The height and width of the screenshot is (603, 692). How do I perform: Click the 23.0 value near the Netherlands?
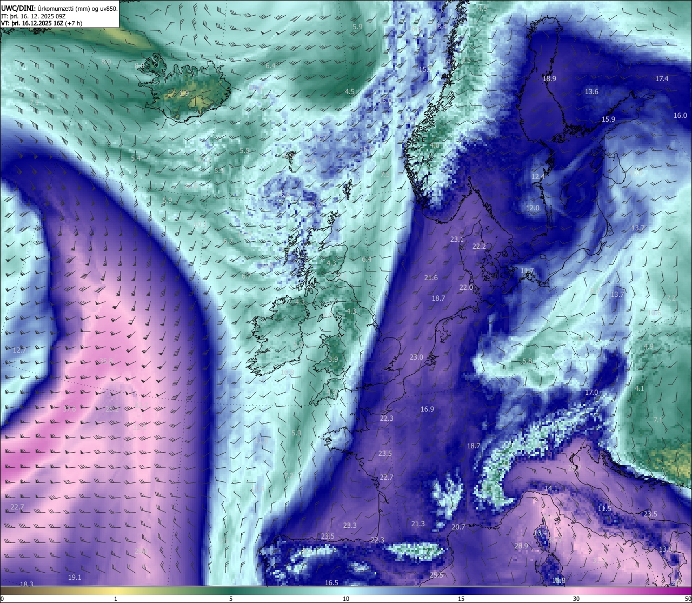click(416, 357)
